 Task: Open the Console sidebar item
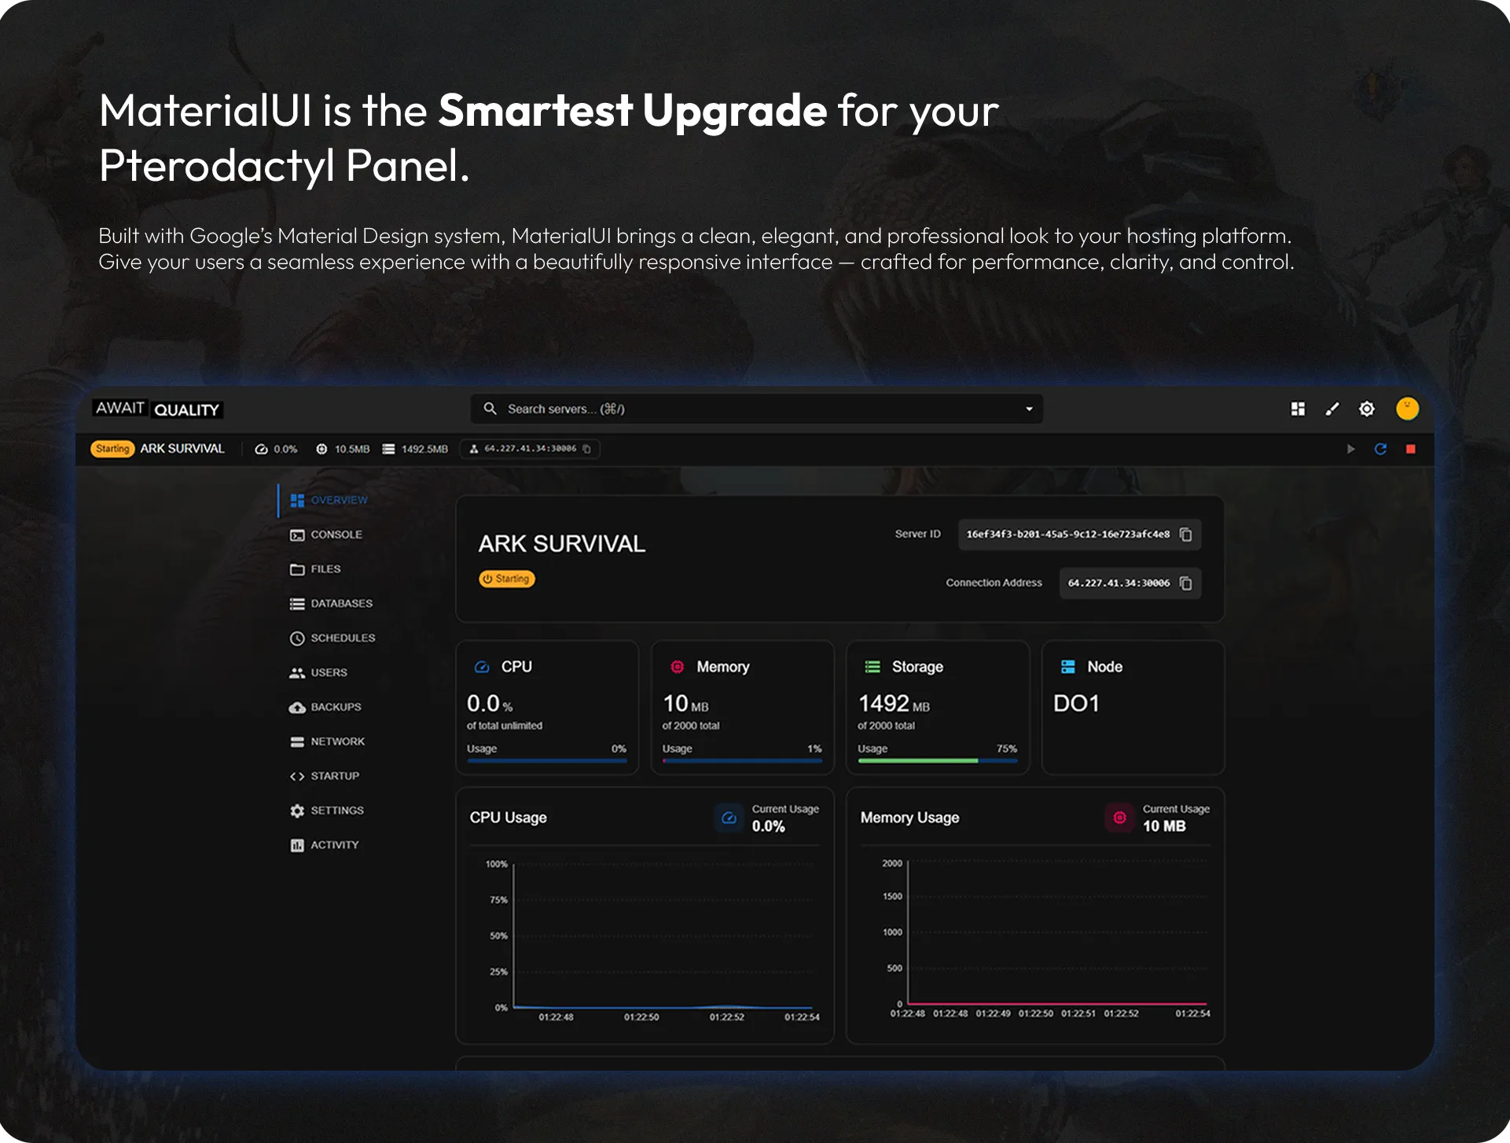pyautogui.click(x=326, y=535)
